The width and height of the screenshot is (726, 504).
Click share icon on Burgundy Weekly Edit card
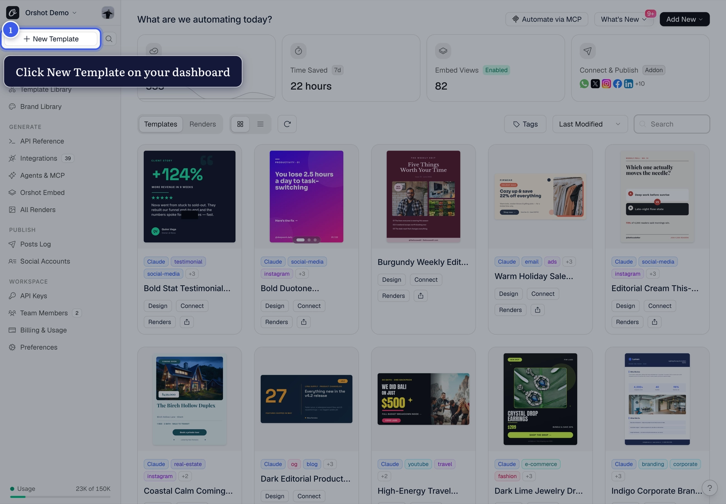(x=421, y=296)
